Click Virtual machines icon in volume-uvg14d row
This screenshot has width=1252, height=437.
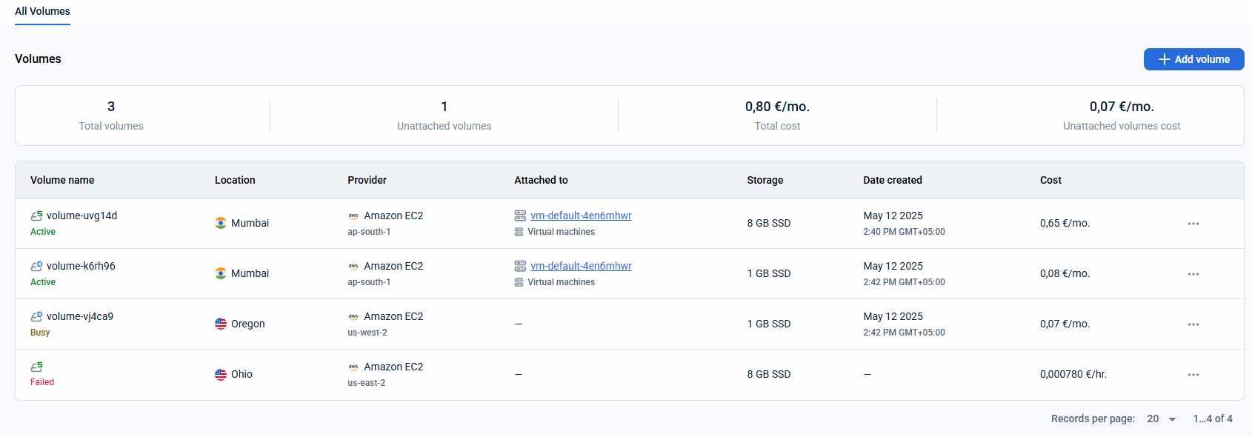point(519,232)
